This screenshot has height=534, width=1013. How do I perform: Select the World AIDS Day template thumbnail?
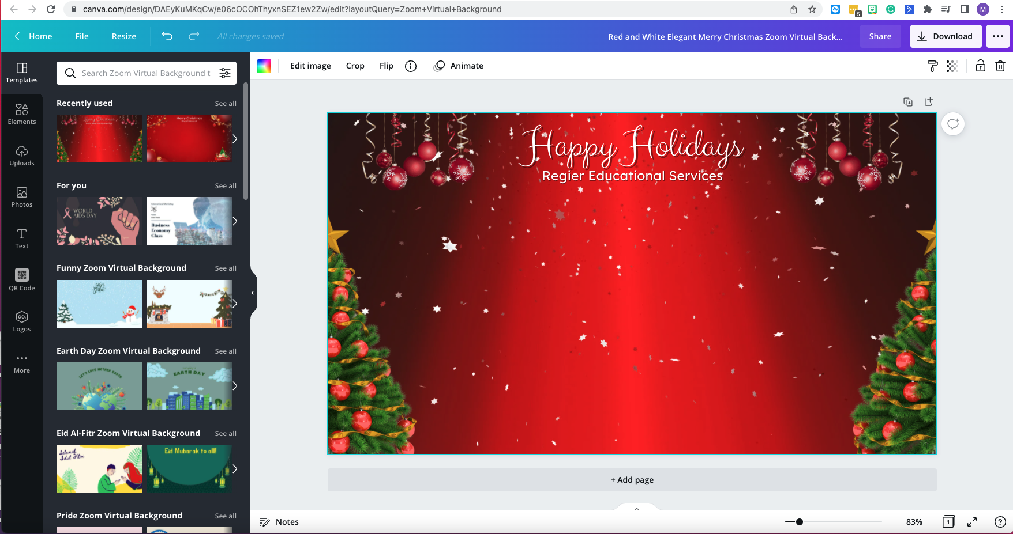tap(99, 221)
